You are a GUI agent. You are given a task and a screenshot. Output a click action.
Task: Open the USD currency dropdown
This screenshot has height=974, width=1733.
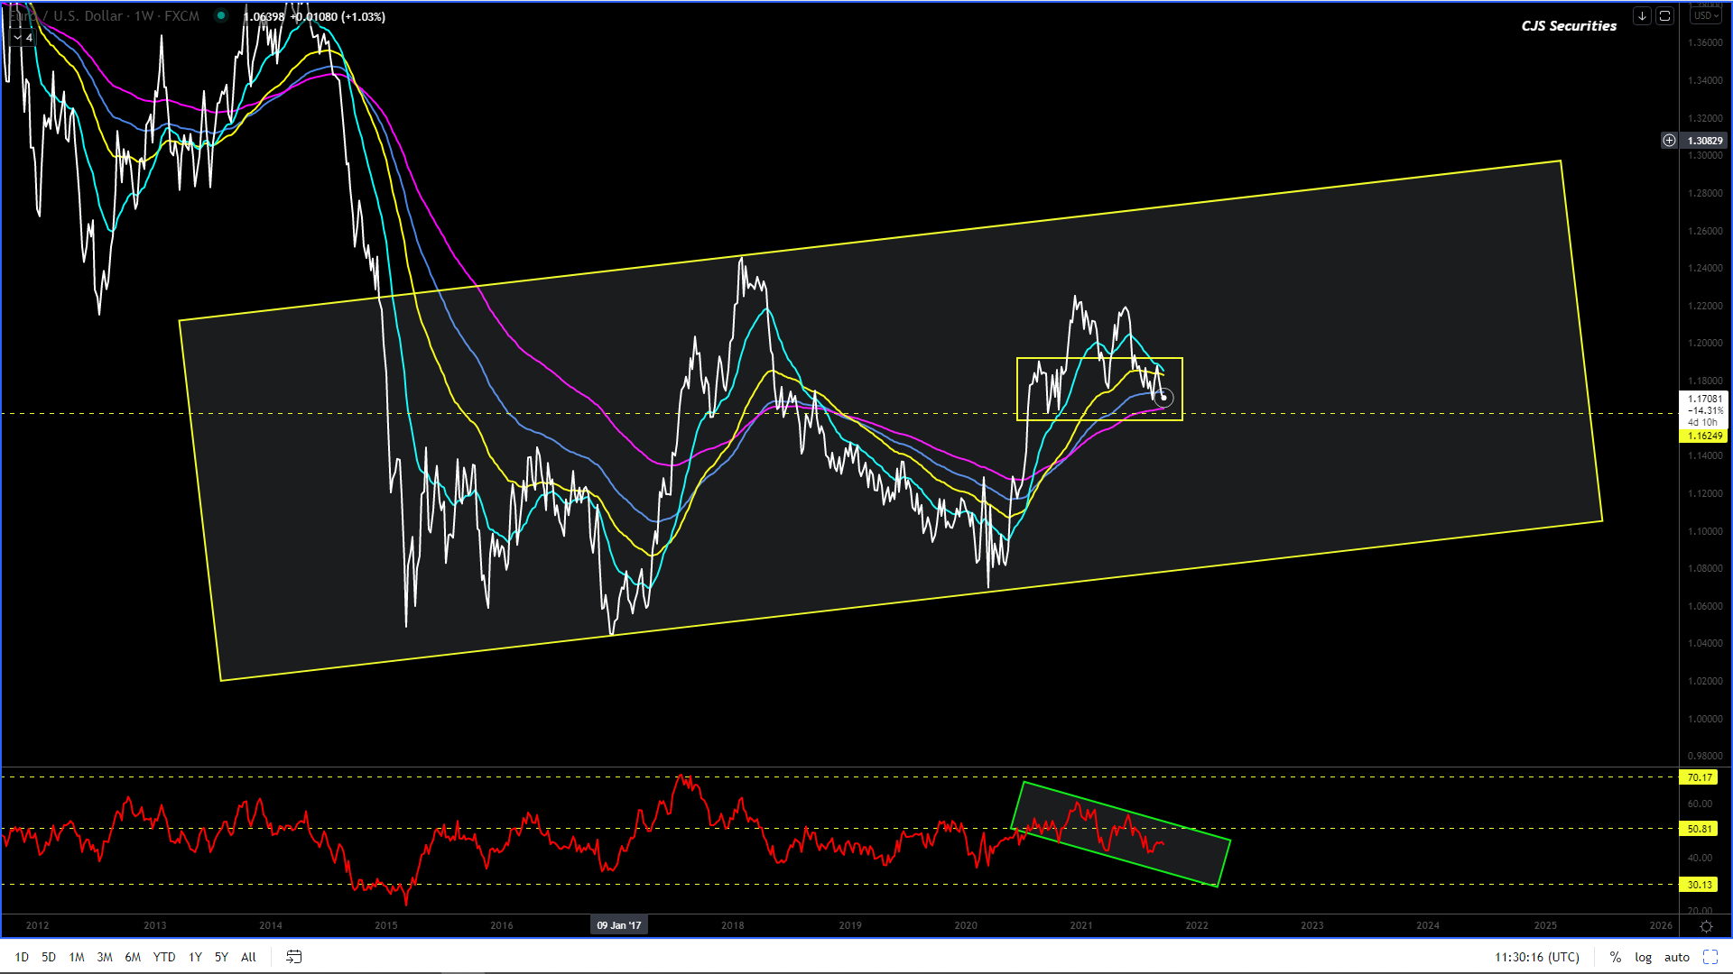click(1705, 16)
